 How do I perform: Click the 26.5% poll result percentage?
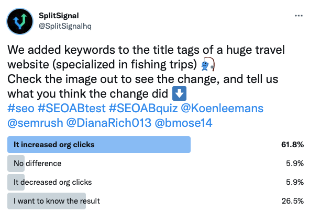pyautogui.click(x=293, y=201)
